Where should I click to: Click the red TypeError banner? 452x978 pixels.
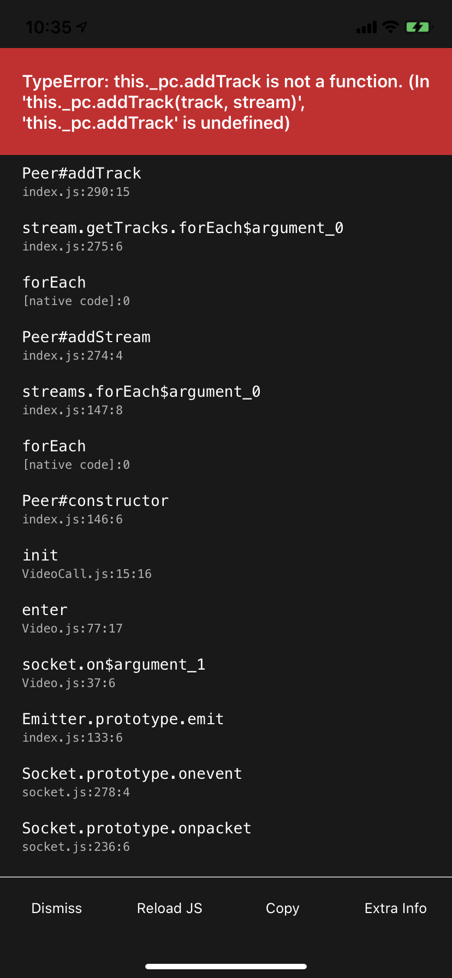(x=226, y=101)
